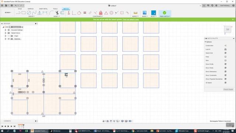This screenshot has height=133, width=236.
Task: Apply the Horizontal/Vertical constraint
Action: point(69,13)
